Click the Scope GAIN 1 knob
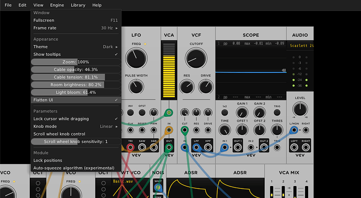The width and height of the screenshot is (361, 198). coord(242,113)
